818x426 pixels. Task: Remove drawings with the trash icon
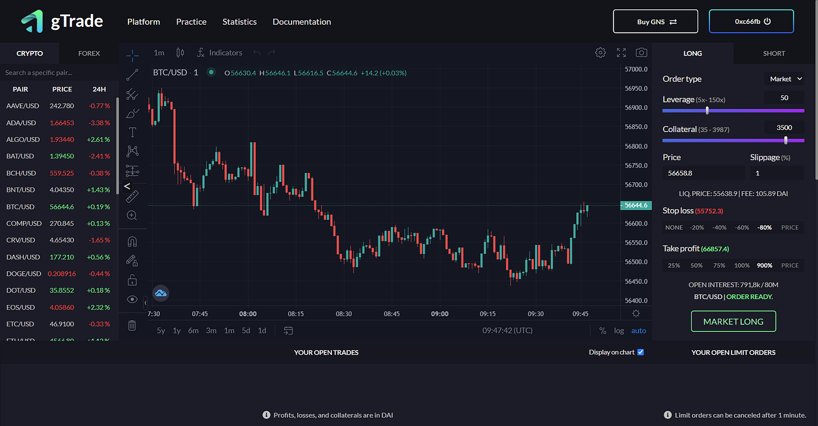(133, 325)
